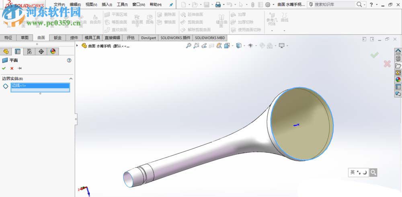Image resolution: width=402 pixels, height=197 pixels.
Task: Click Apply Scene icon in view toolbar
Action: [x=270, y=46]
